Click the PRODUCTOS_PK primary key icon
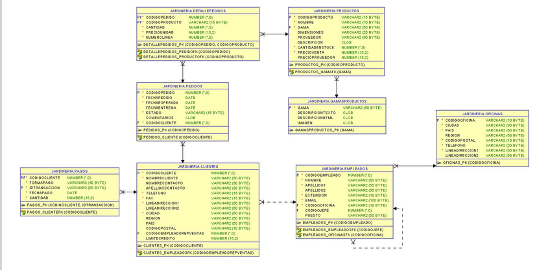 coord(291,65)
